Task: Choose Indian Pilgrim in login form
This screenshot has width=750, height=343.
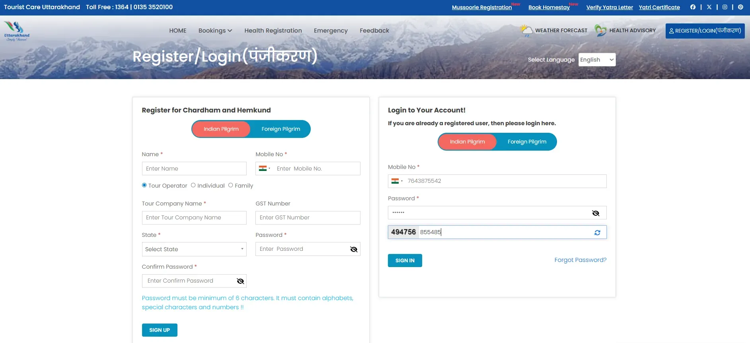Action: [x=468, y=141]
